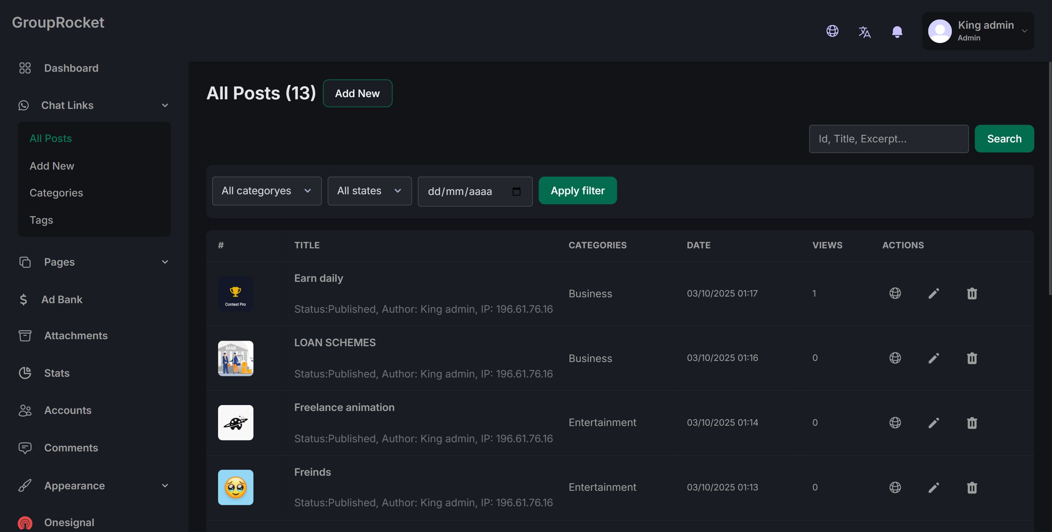Click the LOAN SCHEMES post thumbnail
Screen dimensions: 1052x532
click(235, 358)
